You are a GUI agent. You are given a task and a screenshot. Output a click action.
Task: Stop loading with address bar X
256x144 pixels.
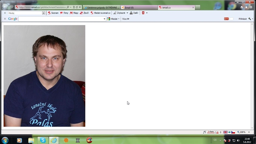pos(80,7)
